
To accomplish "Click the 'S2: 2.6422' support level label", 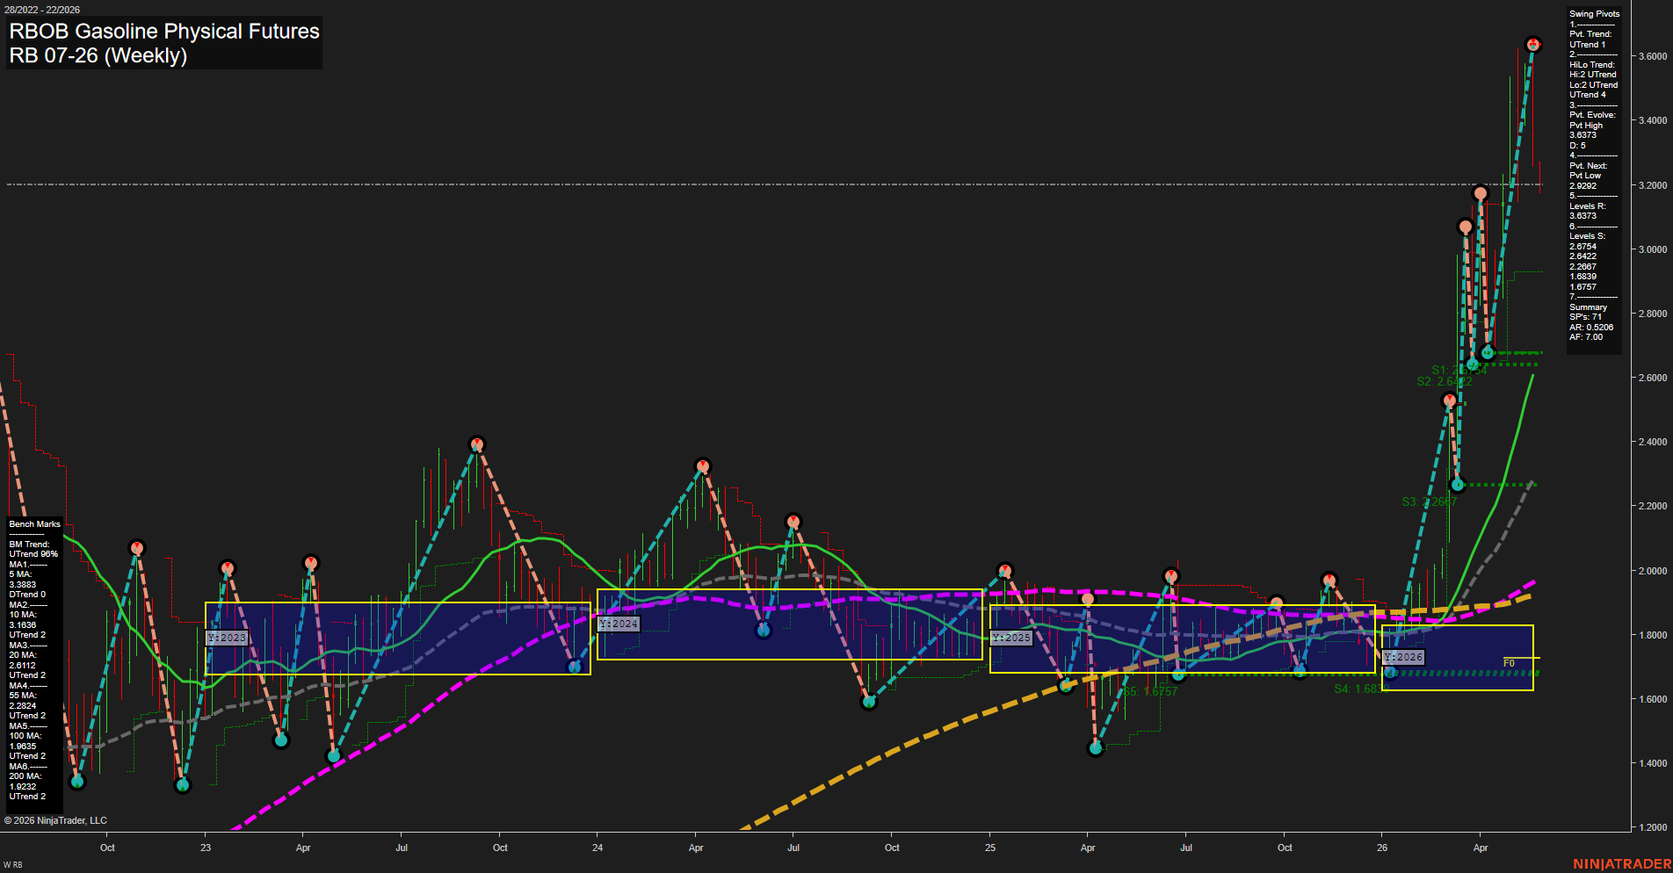I will (1445, 381).
